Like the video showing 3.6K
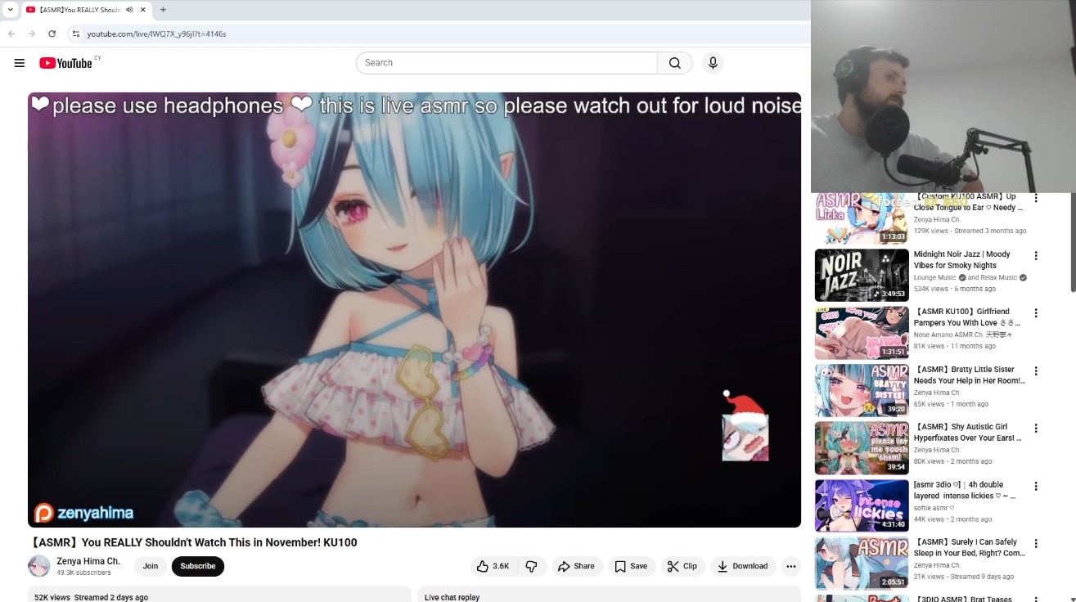Screen dimensions: 1076x602 point(493,566)
